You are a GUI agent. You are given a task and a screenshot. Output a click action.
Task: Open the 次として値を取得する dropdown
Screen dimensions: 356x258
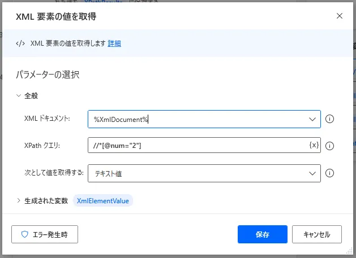coord(204,173)
